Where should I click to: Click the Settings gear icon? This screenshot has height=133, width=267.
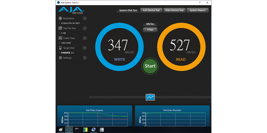click(x=60, y=58)
